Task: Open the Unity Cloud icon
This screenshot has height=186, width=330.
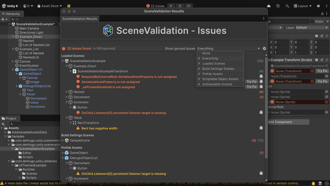Action: pos(269,6)
